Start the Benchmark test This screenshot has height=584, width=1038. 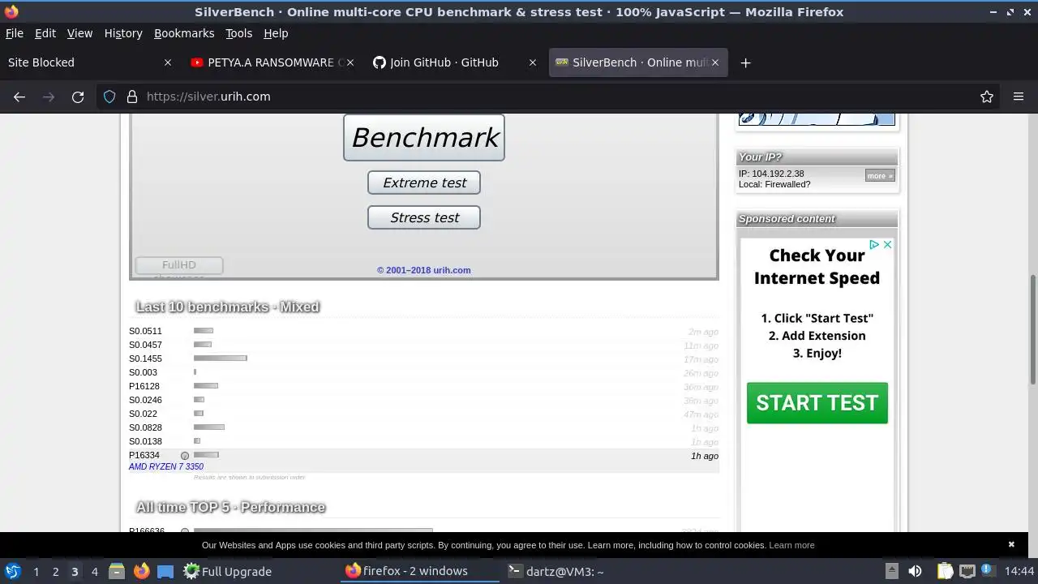(424, 137)
